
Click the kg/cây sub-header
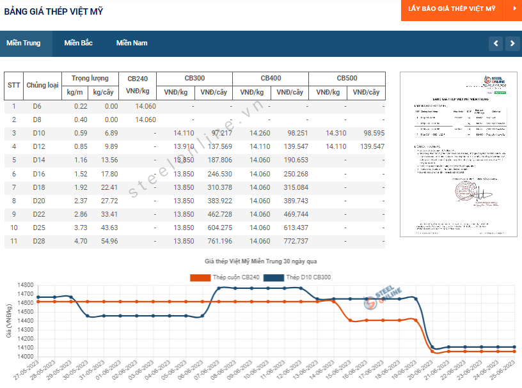[x=103, y=93]
